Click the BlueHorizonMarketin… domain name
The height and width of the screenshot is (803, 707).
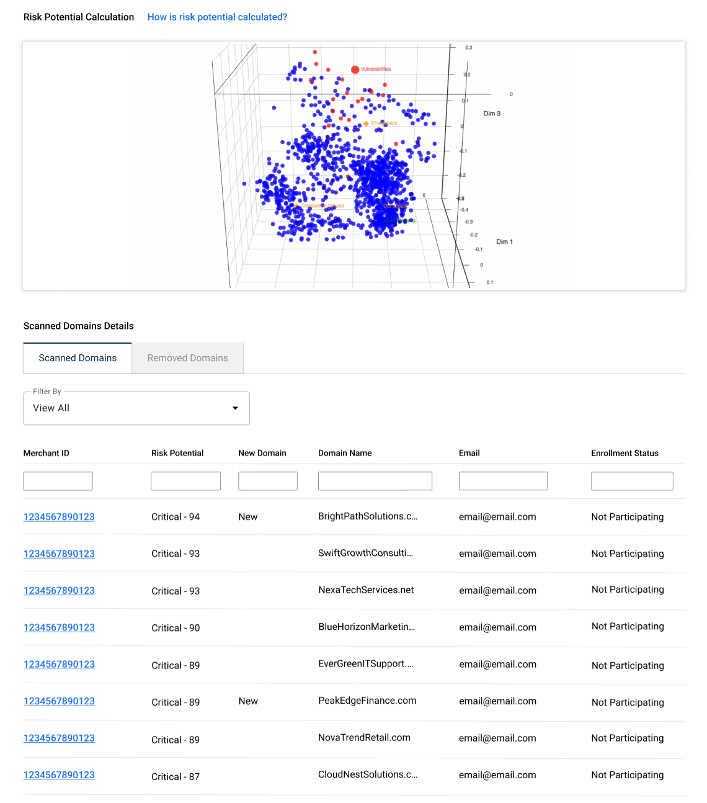pos(367,627)
